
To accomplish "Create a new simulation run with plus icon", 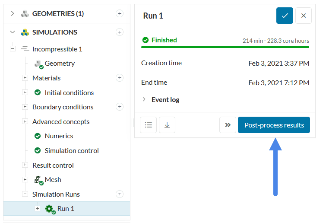I will click(x=120, y=194).
